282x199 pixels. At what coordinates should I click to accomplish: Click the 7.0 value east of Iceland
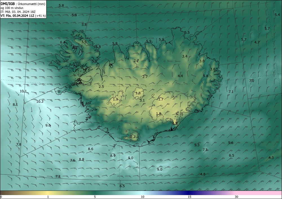point(252,81)
